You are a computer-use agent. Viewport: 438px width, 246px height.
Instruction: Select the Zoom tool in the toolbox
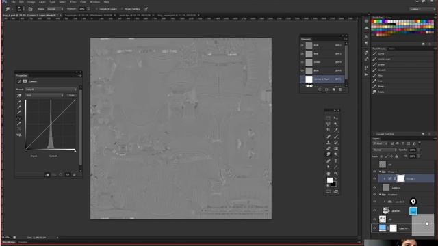336,173
